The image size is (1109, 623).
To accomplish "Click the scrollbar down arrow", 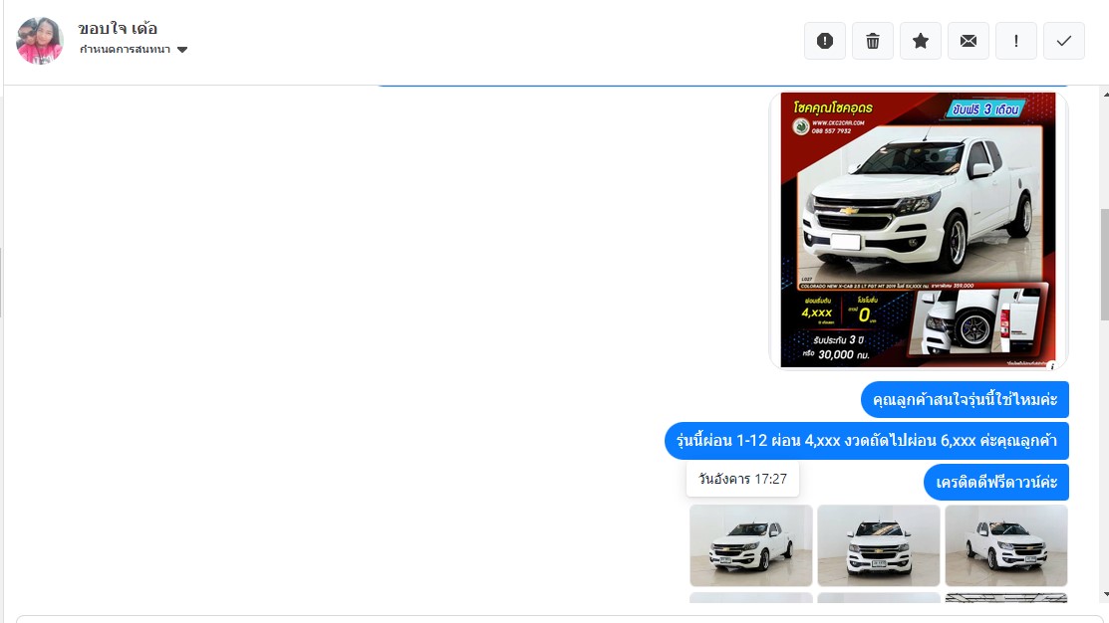I will click(x=1105, y=595).
